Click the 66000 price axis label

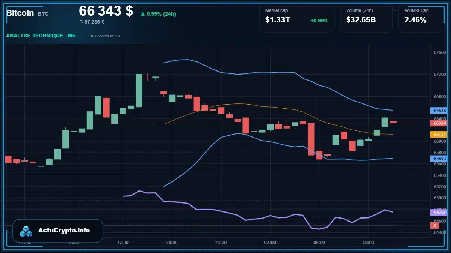(x=439, y=141)
